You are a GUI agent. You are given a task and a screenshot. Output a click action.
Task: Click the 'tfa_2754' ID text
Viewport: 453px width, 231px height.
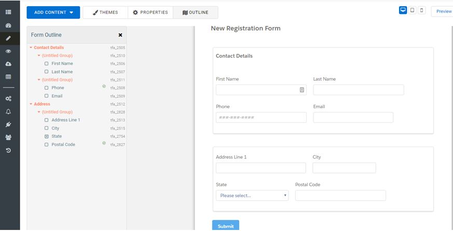click(118, 136)
